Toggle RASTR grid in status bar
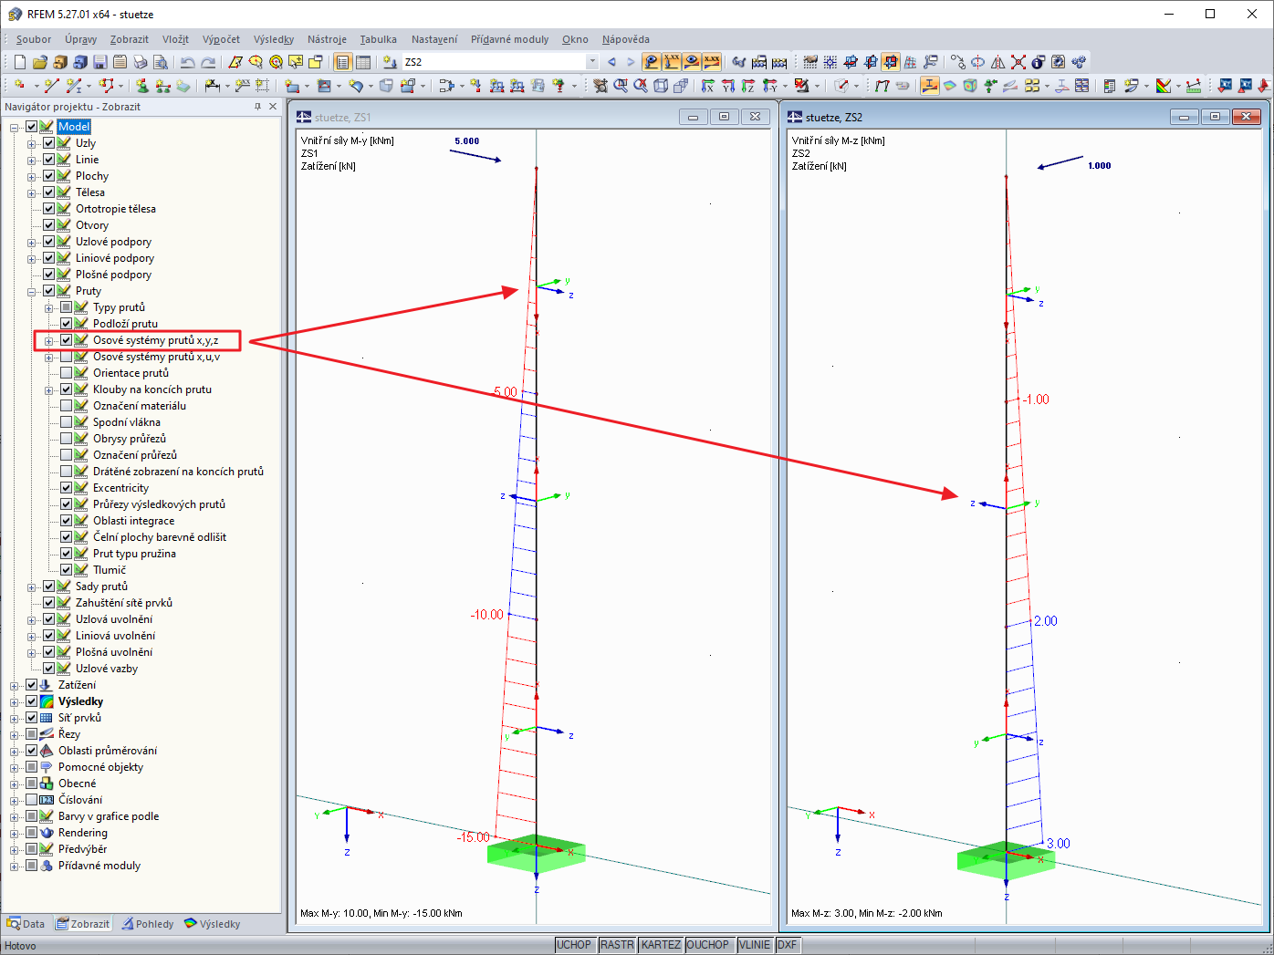The height and width of the screenshot is (955, 1274). [x=618, y=945]
